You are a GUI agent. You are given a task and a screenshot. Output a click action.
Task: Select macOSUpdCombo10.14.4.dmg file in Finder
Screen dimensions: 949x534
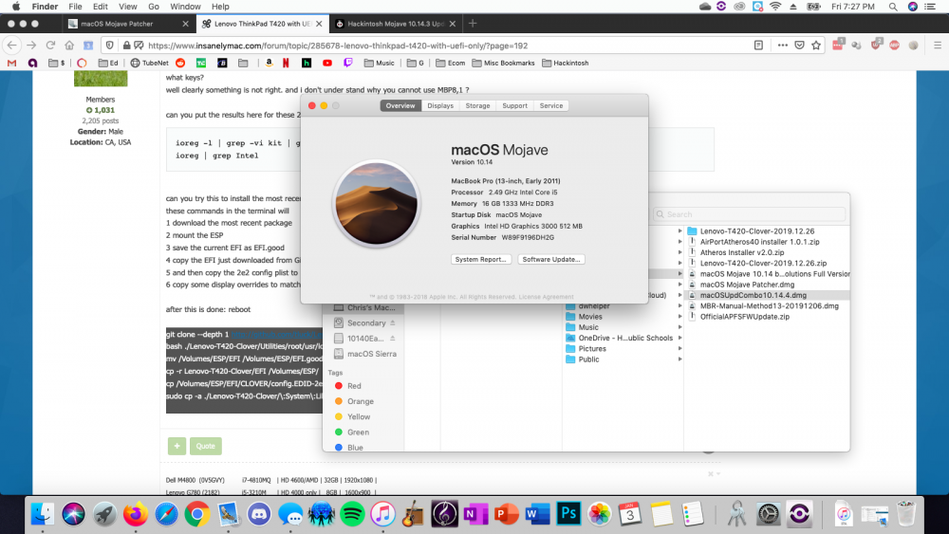pyautogui.click(x=753, y=295)
